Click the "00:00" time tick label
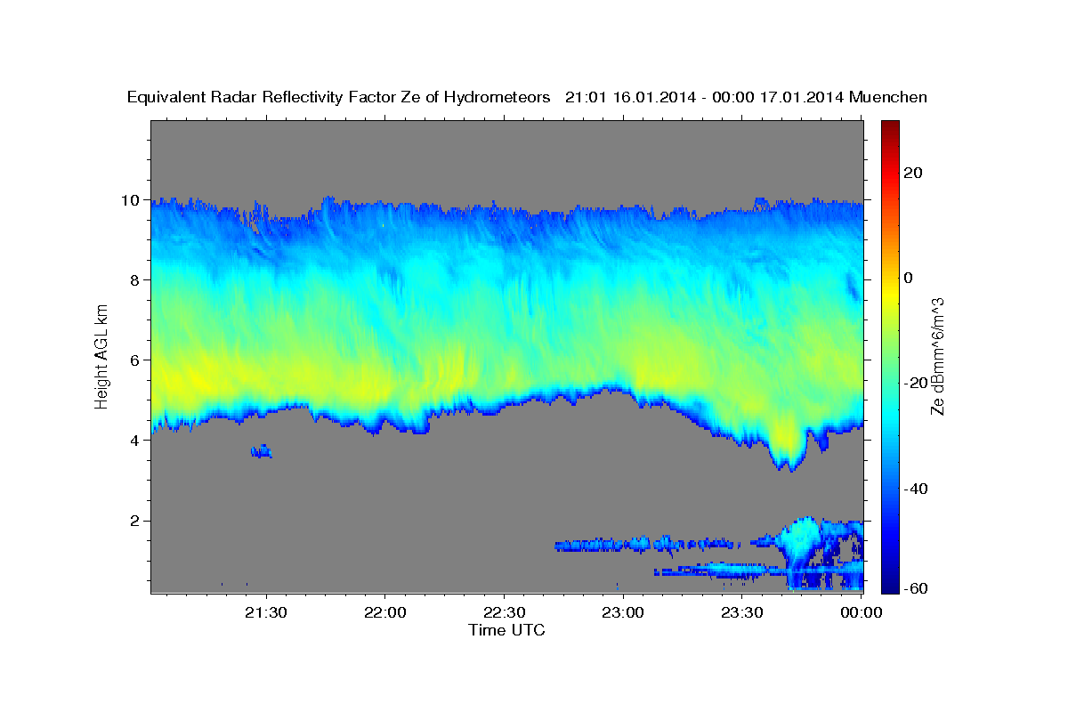The image size is (1068, 712). 861,612
